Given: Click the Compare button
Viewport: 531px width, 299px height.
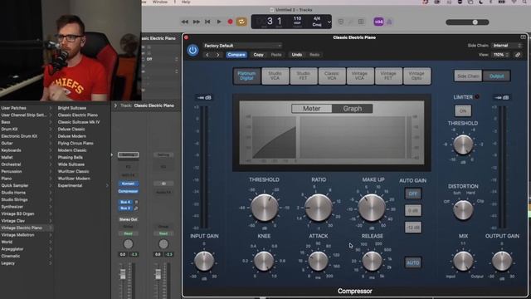Looking at the screenshot, I should click(x=236, y=55).
